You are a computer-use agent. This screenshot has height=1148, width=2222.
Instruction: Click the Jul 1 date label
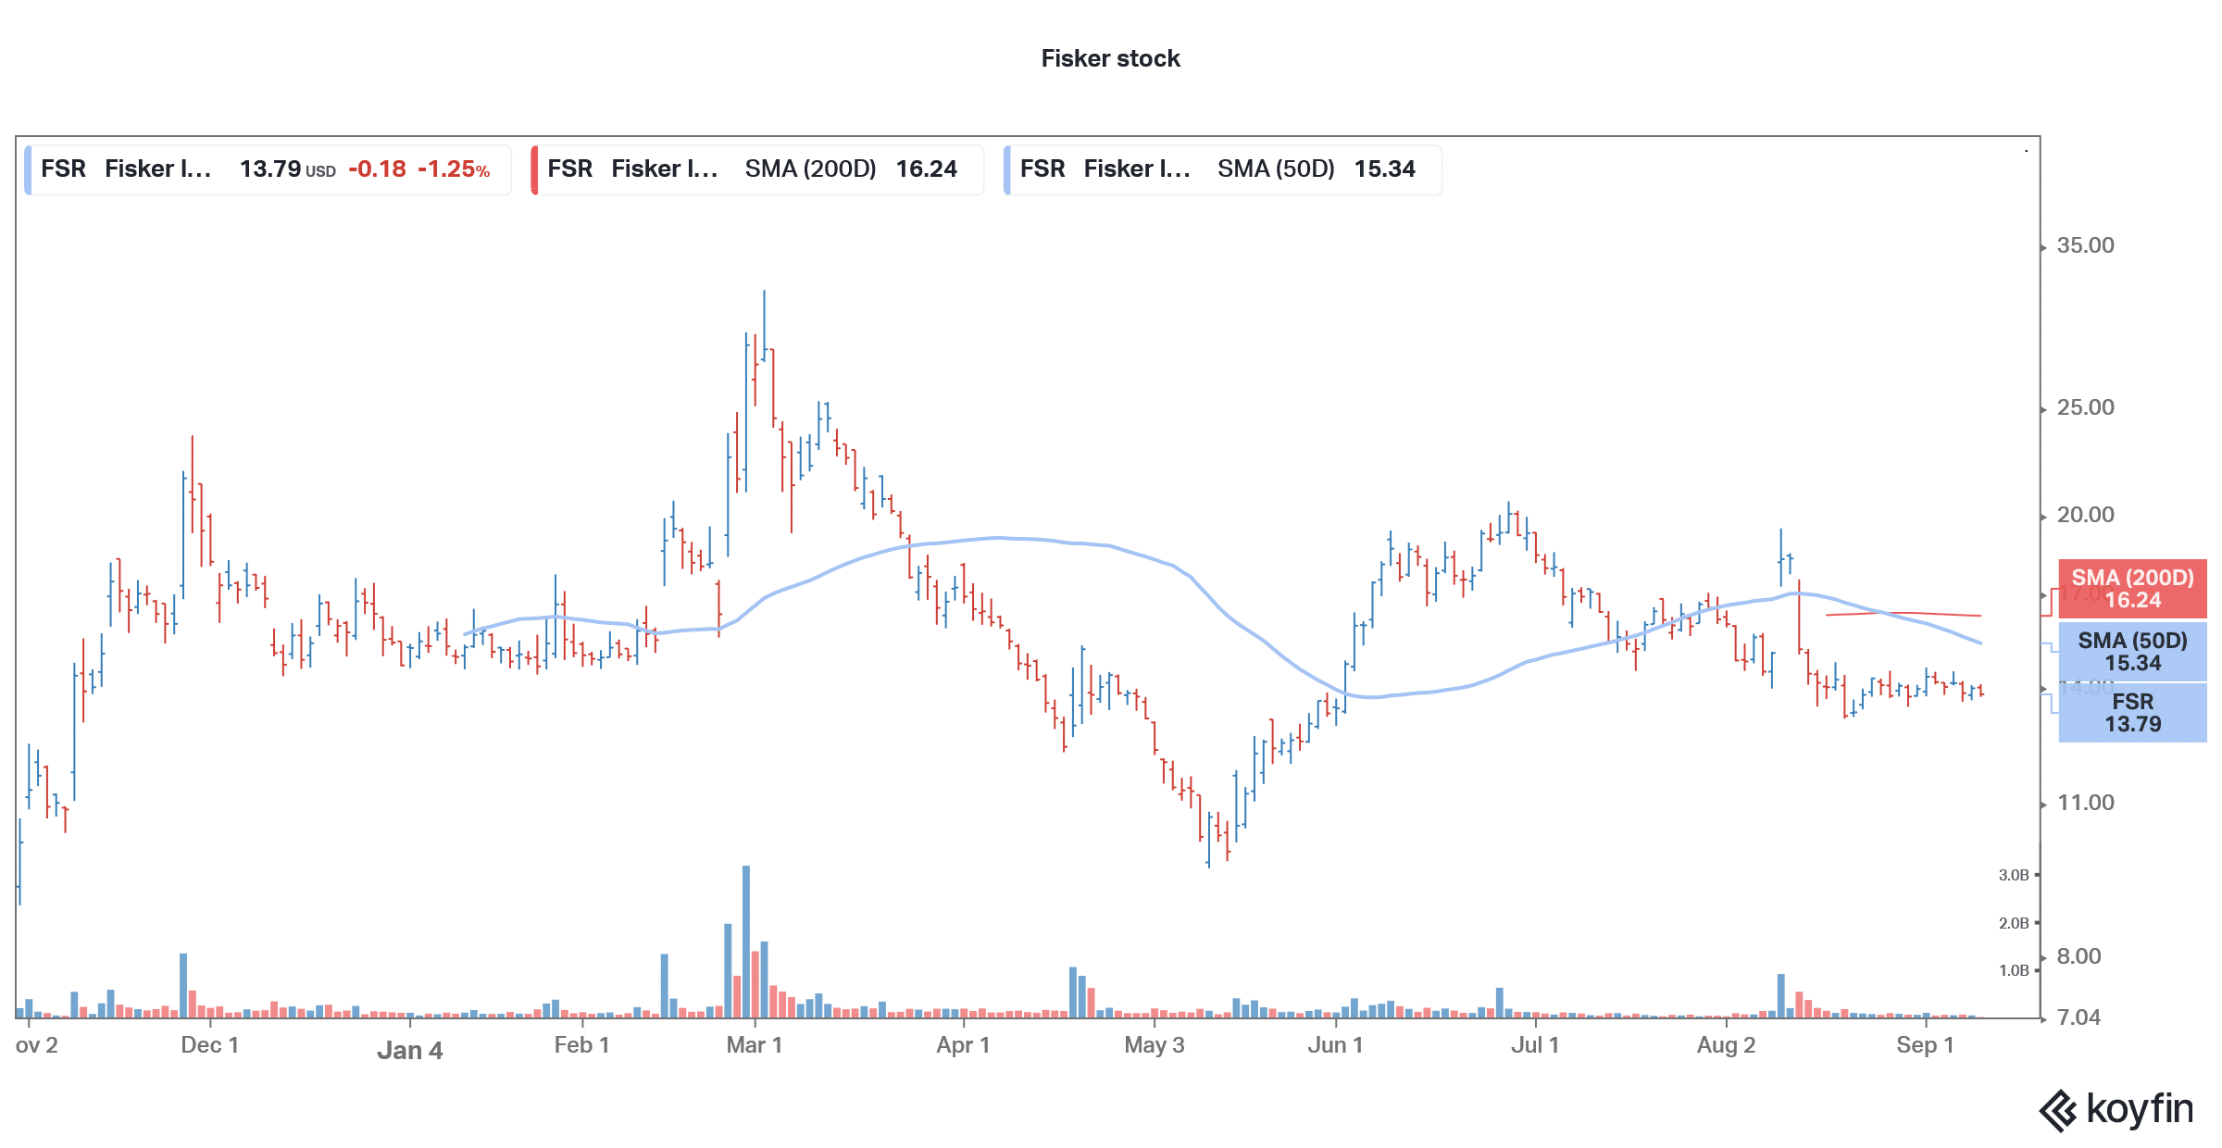[1535, 1045]
